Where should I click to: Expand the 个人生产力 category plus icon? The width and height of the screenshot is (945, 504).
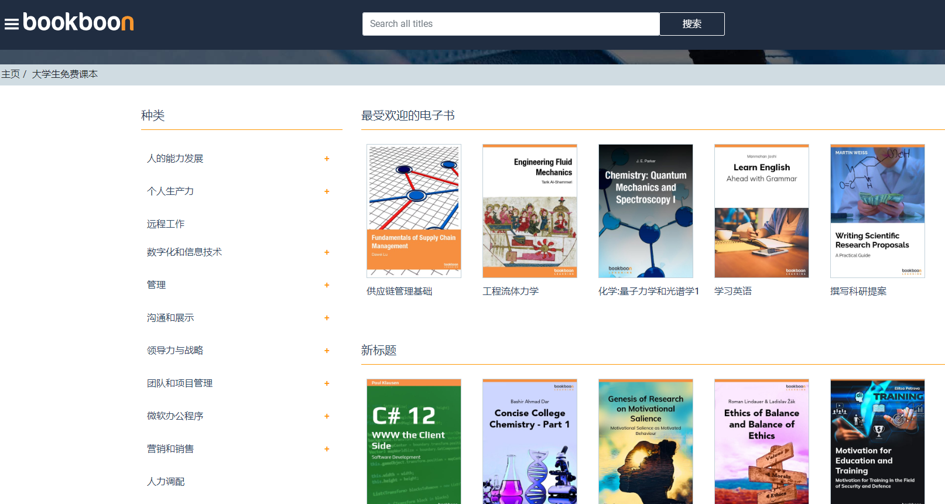(327, 191)
